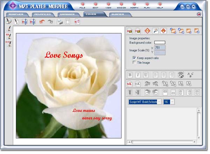The width and height of the screenshot is (210, 154).
Task: Open the Script MT Bold font dropdown
Action: 159,102
